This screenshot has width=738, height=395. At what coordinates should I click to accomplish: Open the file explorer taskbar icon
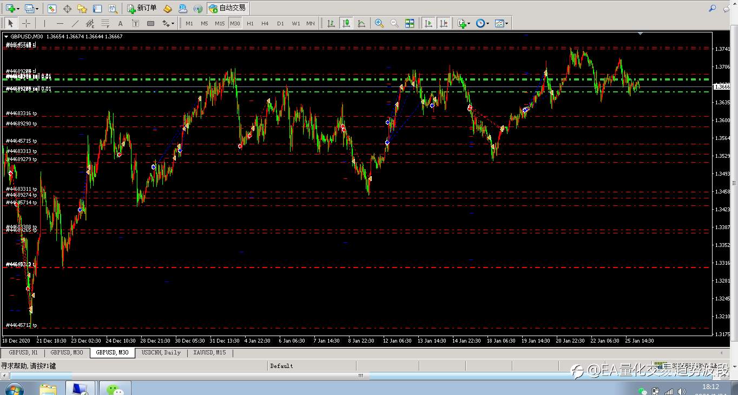pyautogui.click(x=48, y=389)
